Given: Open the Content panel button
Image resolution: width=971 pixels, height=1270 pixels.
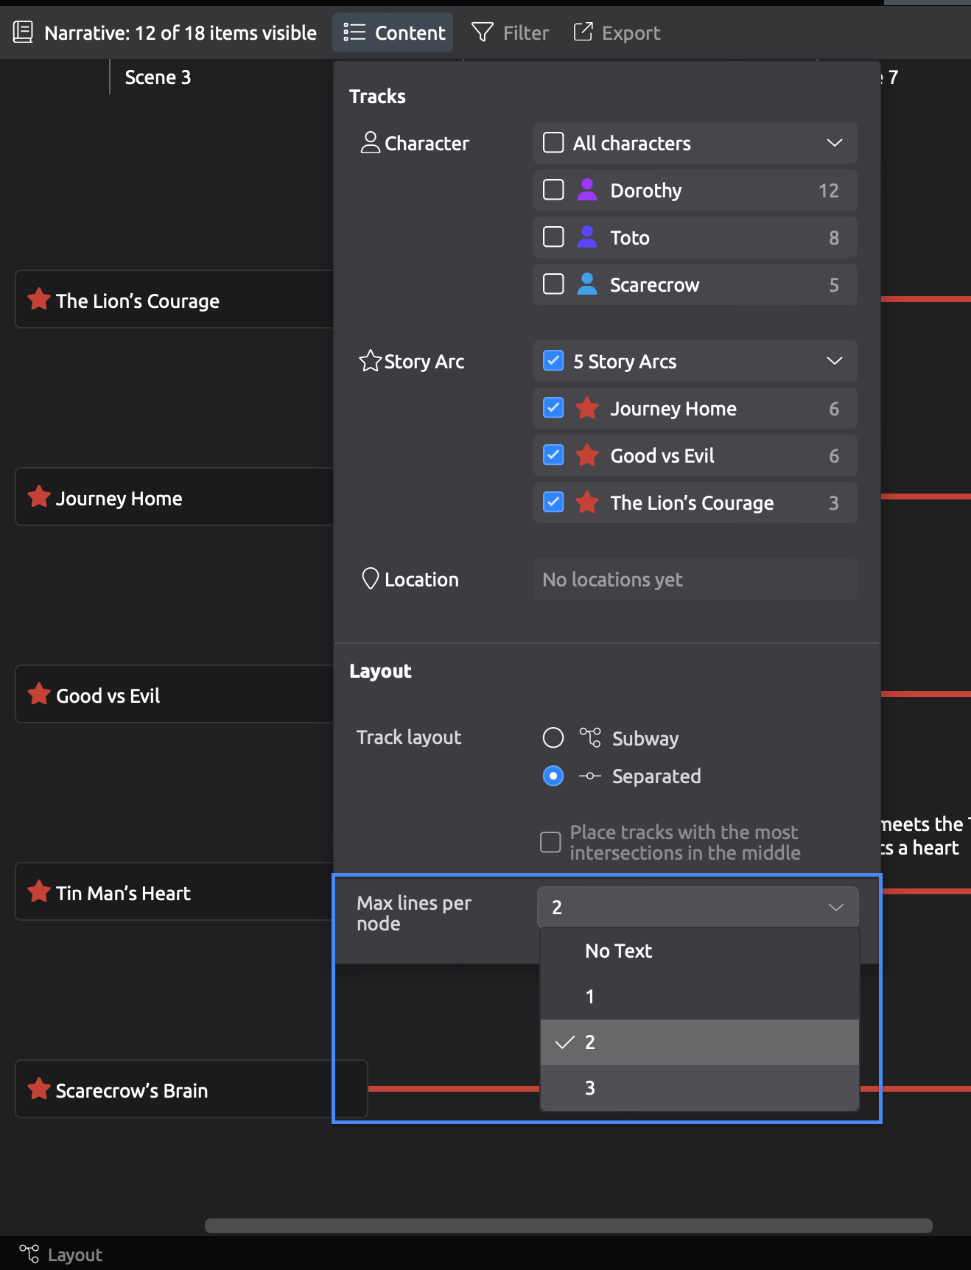Looking at the screenshot, I should point(393,32).
